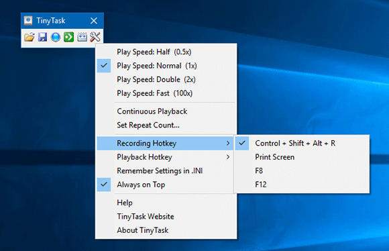The height and width of the screenshot is (251, 389).
Task: Expand the Recording Hotkey submenu arrow
Action: (228, 143)
